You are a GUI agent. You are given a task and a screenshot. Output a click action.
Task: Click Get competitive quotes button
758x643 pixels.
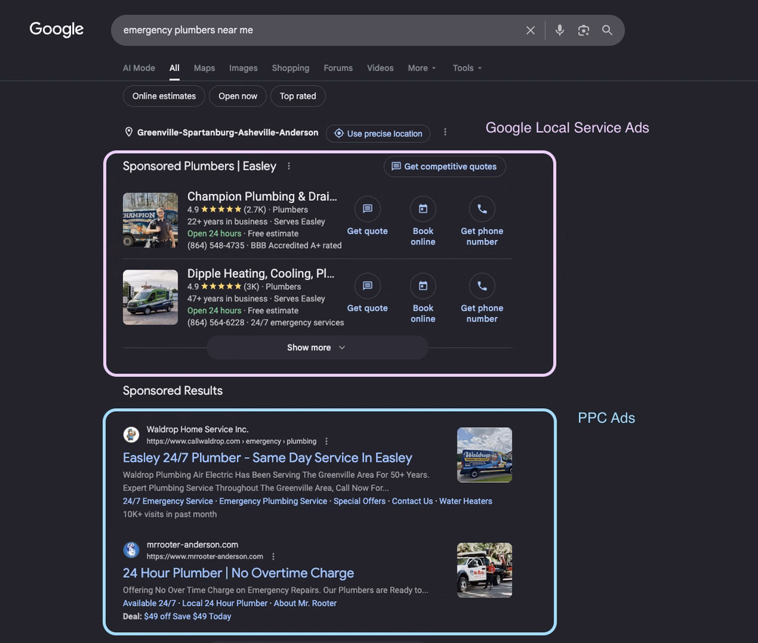pos(444,167)
